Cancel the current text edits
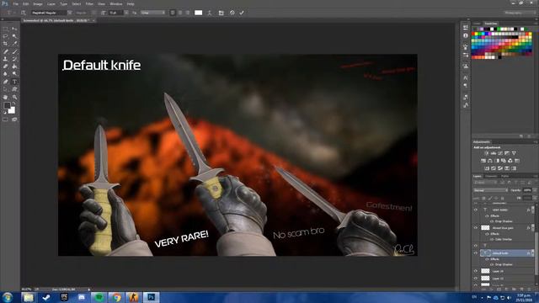 point(232,13)
